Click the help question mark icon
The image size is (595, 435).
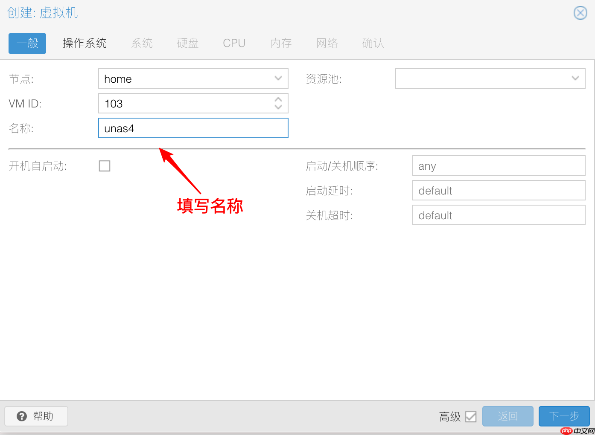[21, 416]
